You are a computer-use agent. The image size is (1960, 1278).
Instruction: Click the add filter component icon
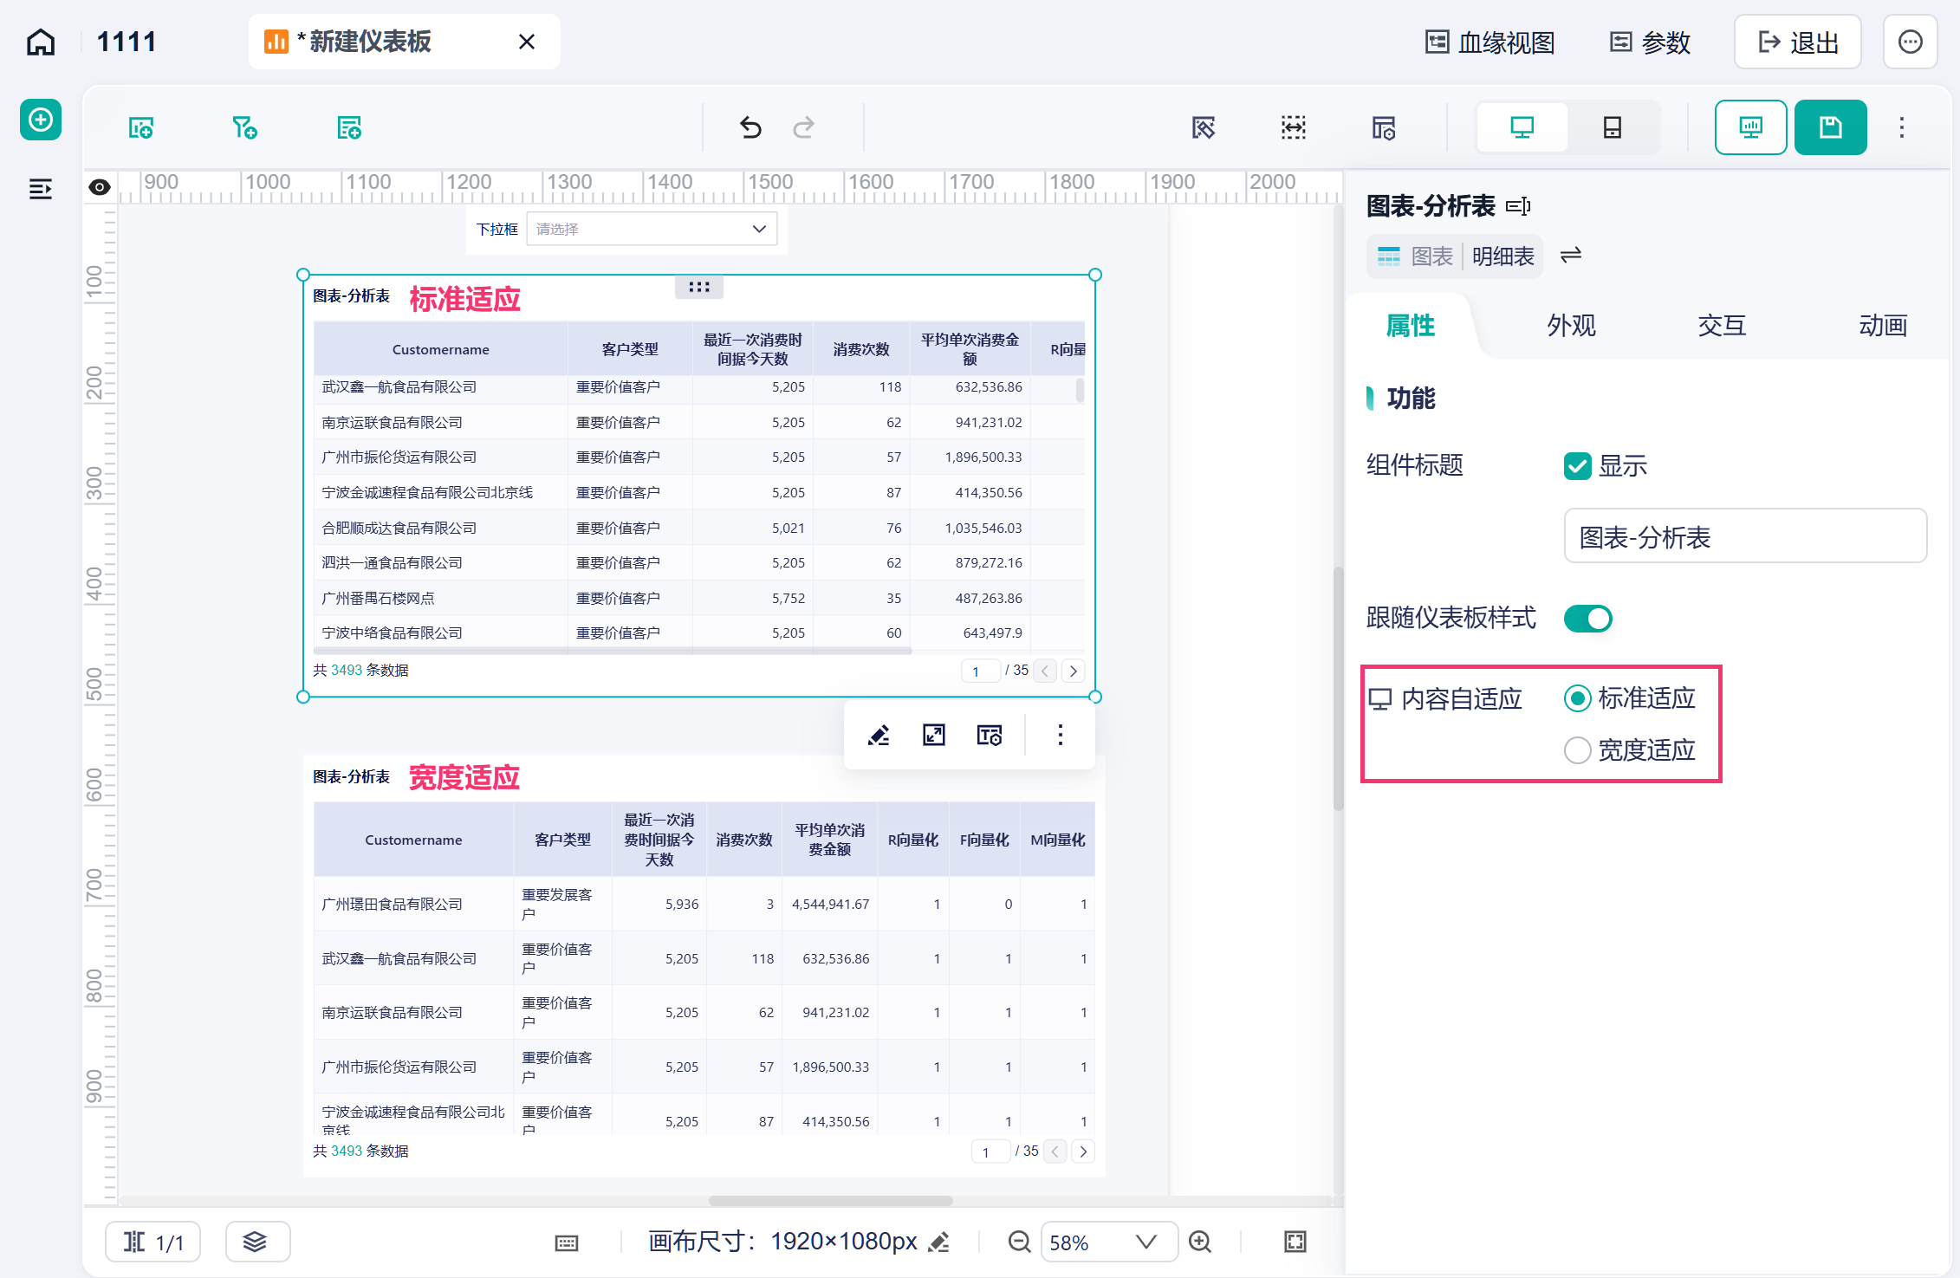245,128
